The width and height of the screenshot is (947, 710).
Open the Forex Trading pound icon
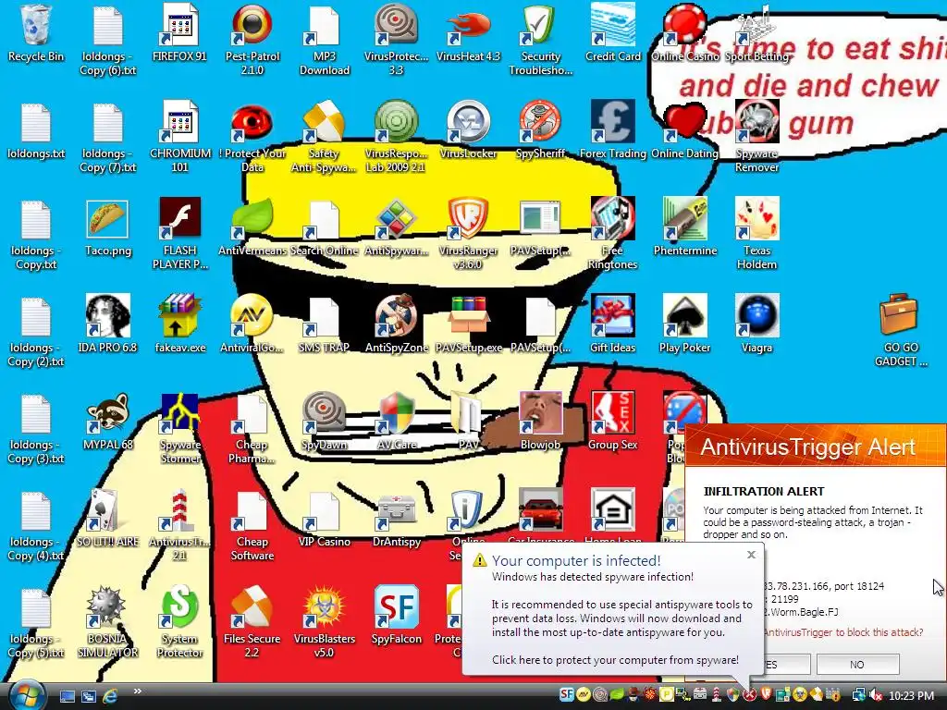613,121
